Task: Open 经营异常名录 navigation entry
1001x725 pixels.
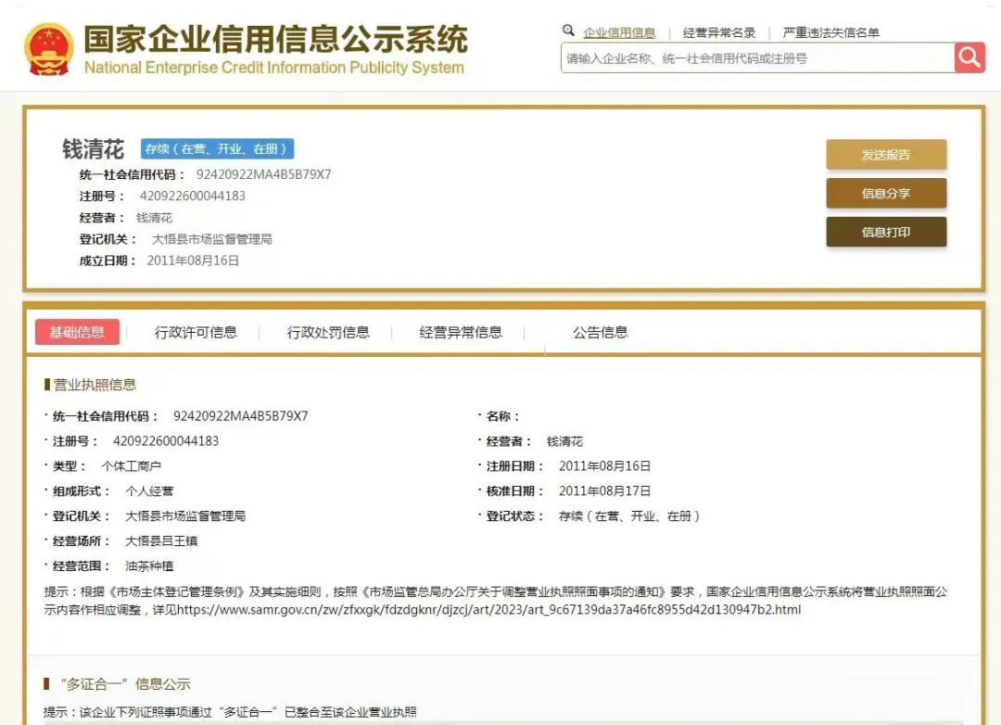Action: [x=718, y=31]
